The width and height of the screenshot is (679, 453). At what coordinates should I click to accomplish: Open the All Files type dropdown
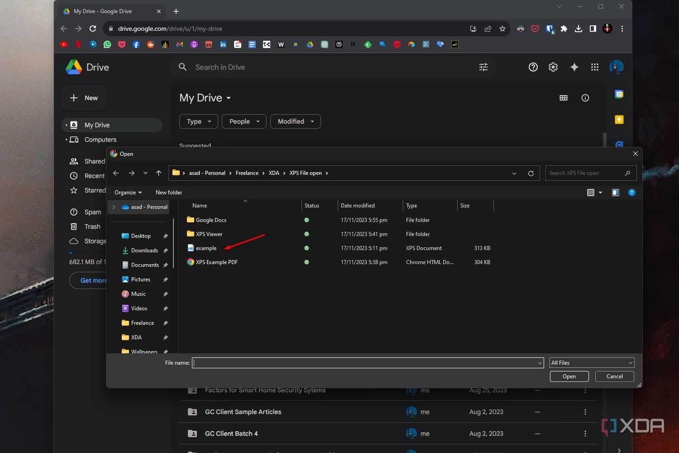coord(592,363)
